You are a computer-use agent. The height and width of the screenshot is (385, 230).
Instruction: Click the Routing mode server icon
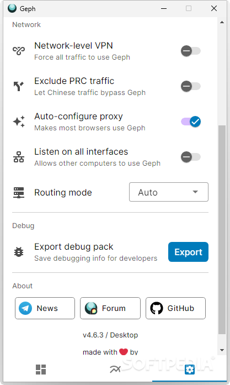coord(19,192)
